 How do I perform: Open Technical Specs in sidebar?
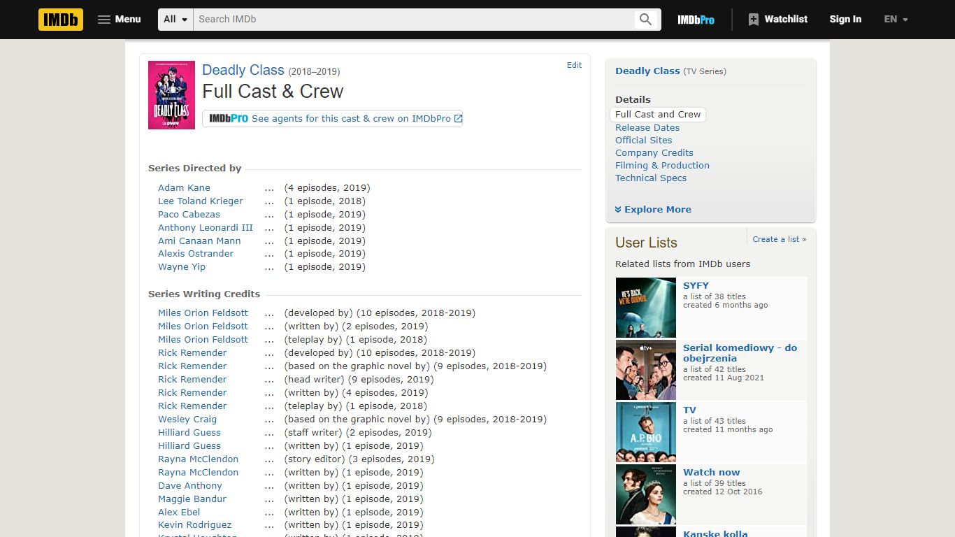(x=651, y=178)
